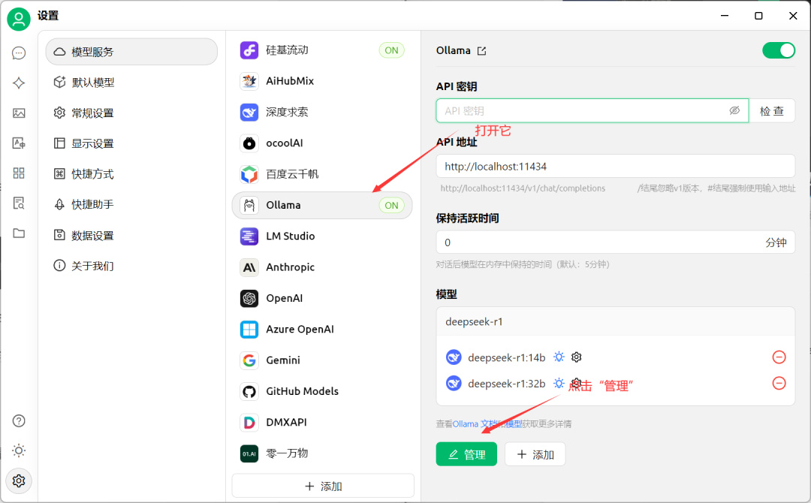Screen dimensions: 811x503
Task: Click reasoning sun icon for deepseek-r1:14b
Action: click(x=559, y=357)
